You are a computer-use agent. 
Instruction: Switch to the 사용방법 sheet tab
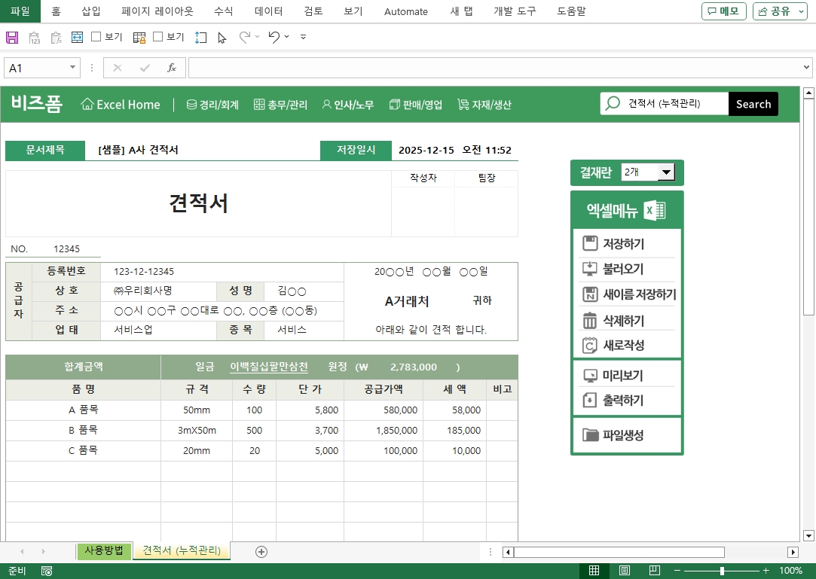click(x=104, y=550)
